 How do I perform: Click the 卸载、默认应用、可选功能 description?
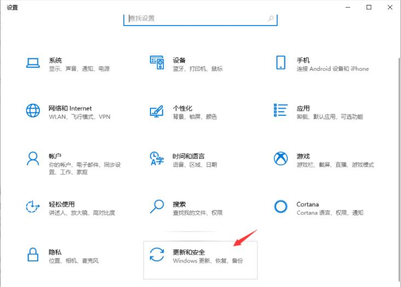point(330,117)
